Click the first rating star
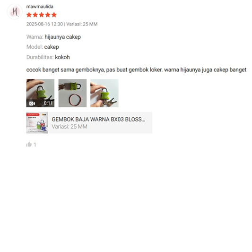252x252 pixels. pos(29,15)
